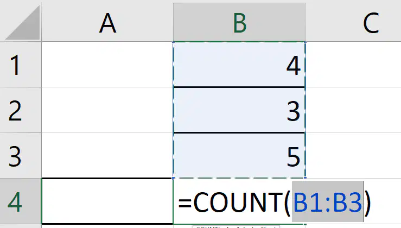Click the highlighted B1:B3 reference in formula
401x228 pixels.
point(328,201)
